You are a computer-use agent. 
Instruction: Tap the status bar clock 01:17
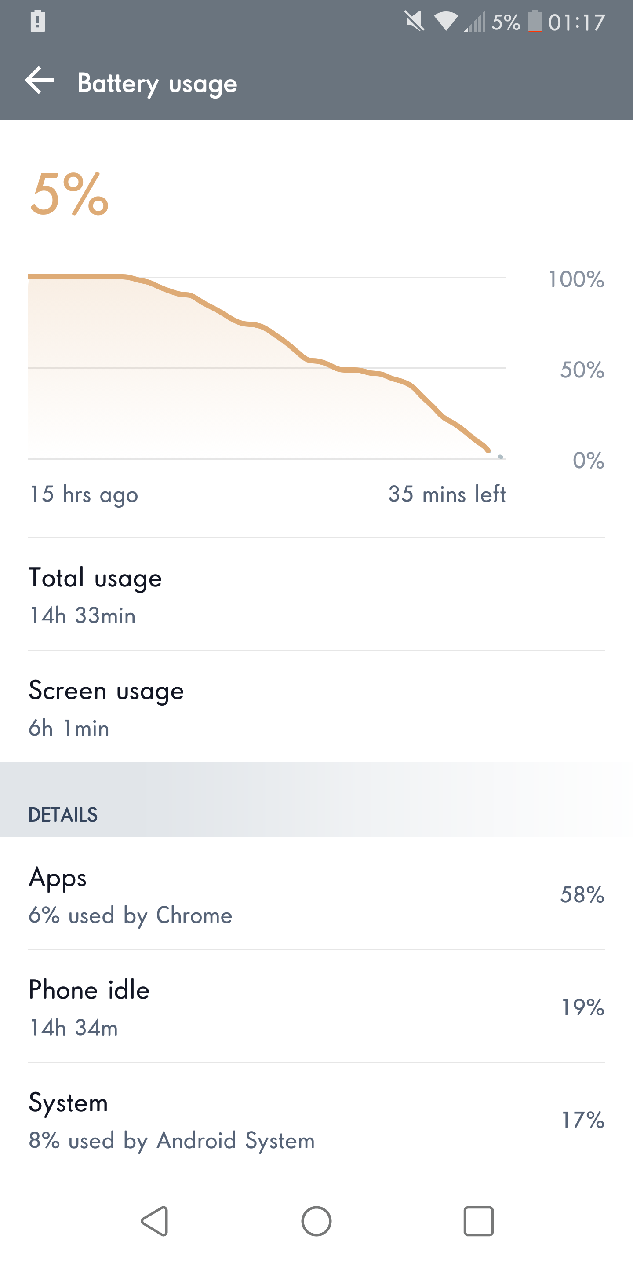coord(576,22)
